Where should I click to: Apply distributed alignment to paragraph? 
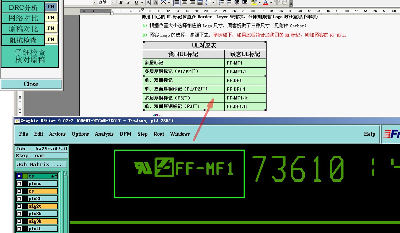(x=200, y=2)
